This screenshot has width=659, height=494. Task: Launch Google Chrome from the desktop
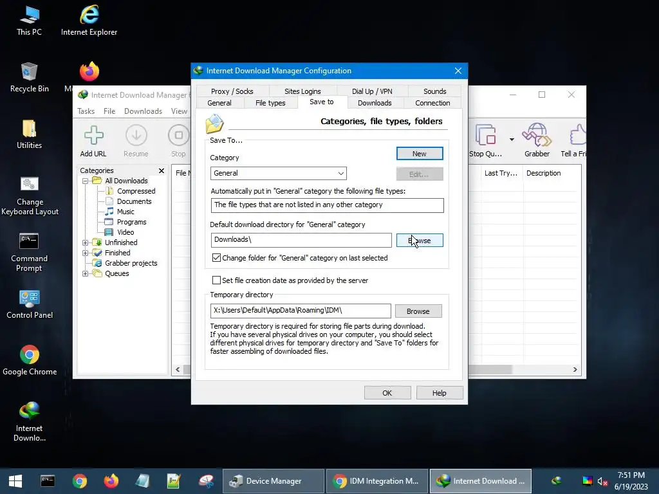click(30, 360)
